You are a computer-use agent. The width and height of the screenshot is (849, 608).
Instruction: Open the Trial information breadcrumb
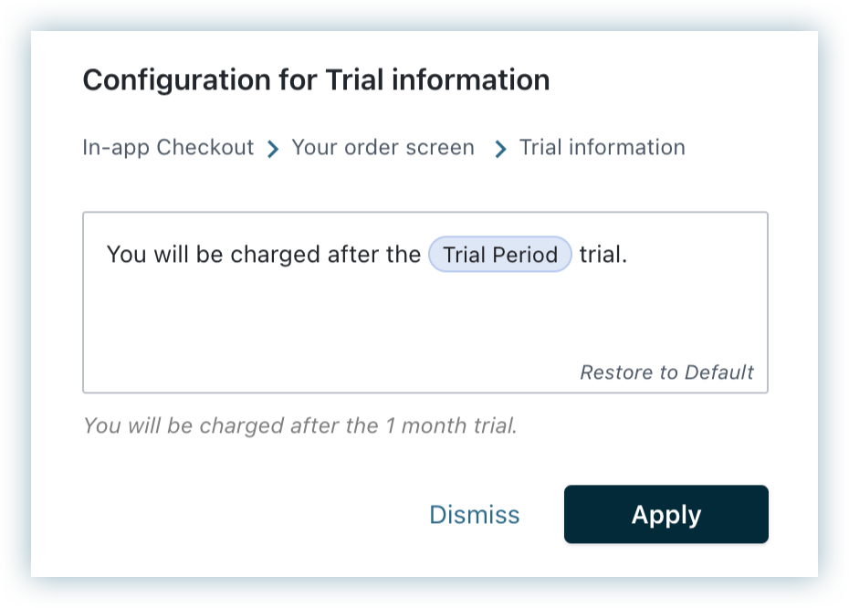pyautogui.click(x=602, y=148)
